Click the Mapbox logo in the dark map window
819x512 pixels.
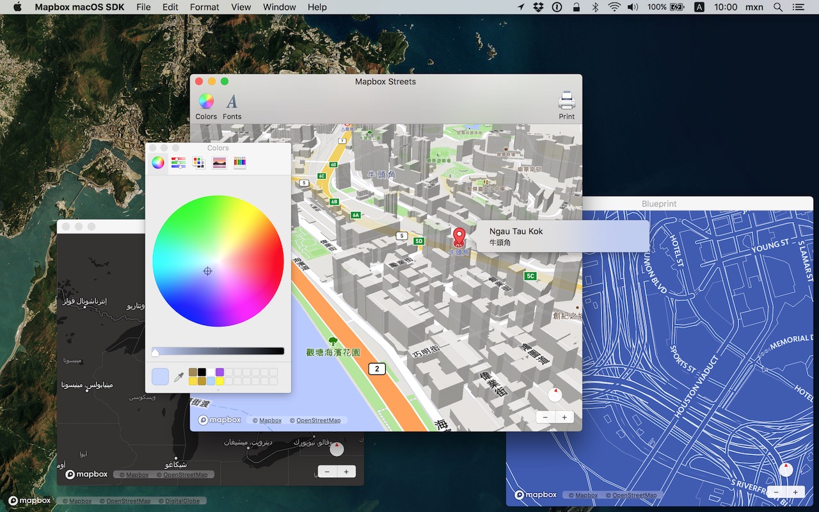point(86,474)
